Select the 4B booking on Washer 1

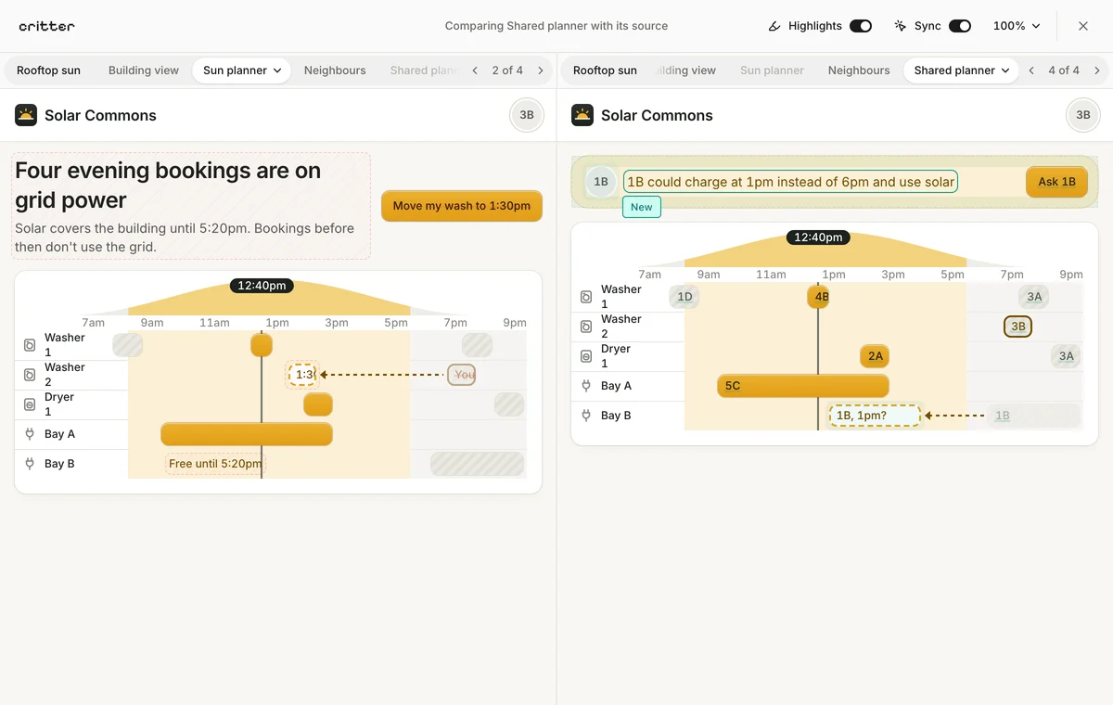pos(818,297)
